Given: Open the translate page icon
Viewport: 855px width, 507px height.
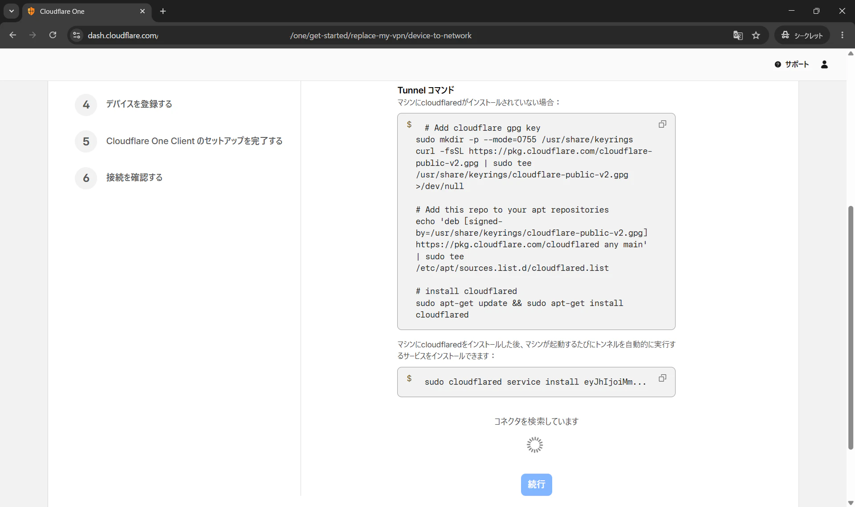Looking at the screenshot, I should point(737,36).
